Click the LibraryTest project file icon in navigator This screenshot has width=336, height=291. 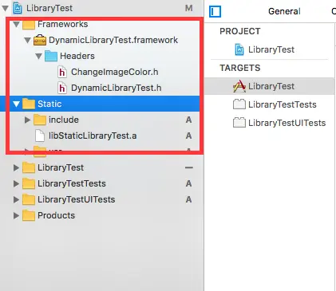(18, 8)
